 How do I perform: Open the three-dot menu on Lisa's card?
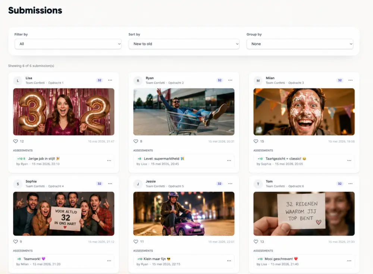point(110,80)
